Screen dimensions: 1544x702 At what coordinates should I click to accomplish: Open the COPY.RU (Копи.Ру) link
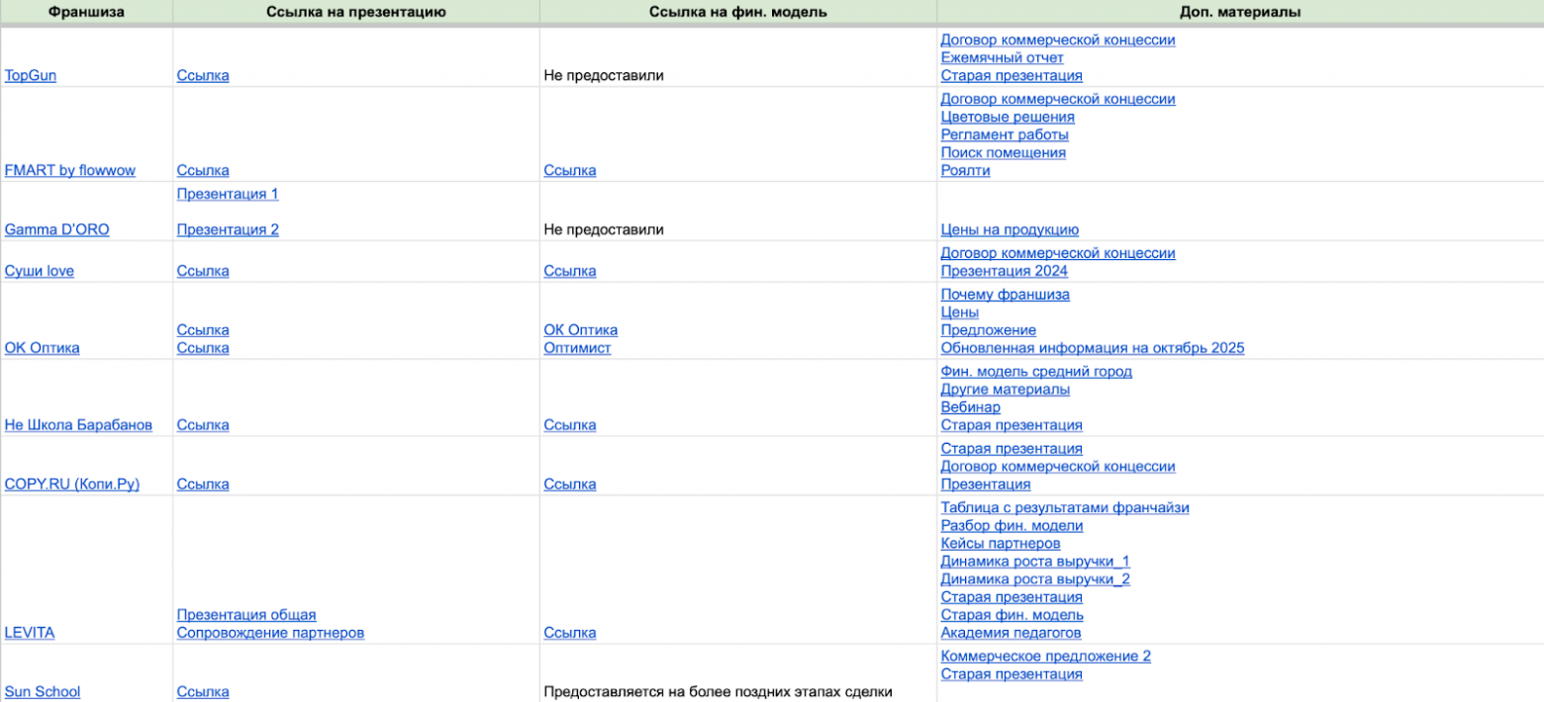point(72,485)
